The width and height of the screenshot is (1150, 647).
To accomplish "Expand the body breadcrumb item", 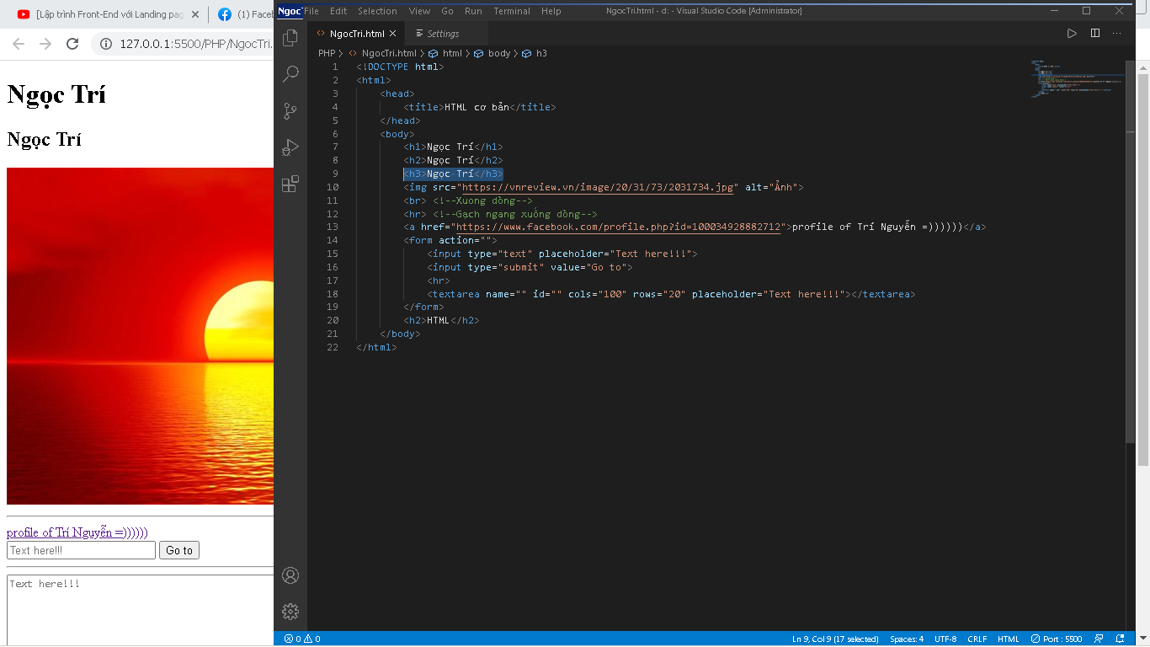I will [x=498, y=53].
